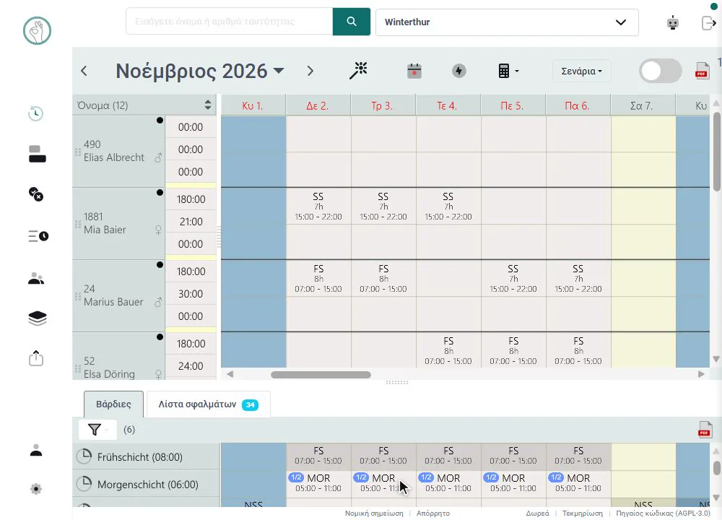
Task: Open the check-and-cross sidebar icon
Action: [x=36, y=194]
